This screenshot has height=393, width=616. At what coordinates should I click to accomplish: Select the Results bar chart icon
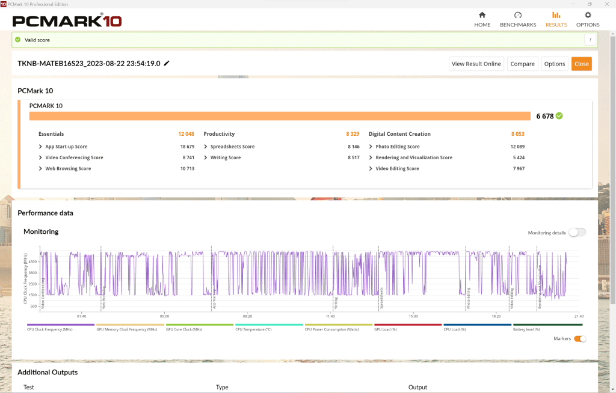point(556,15)
